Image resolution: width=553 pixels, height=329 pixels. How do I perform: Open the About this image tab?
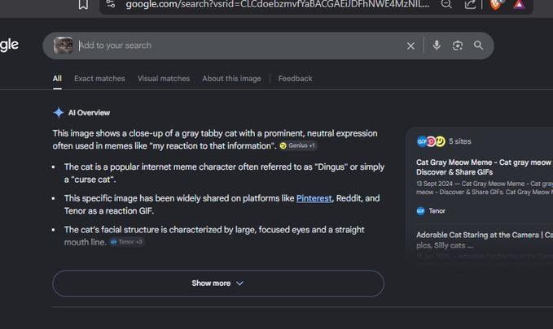(232, 79)
